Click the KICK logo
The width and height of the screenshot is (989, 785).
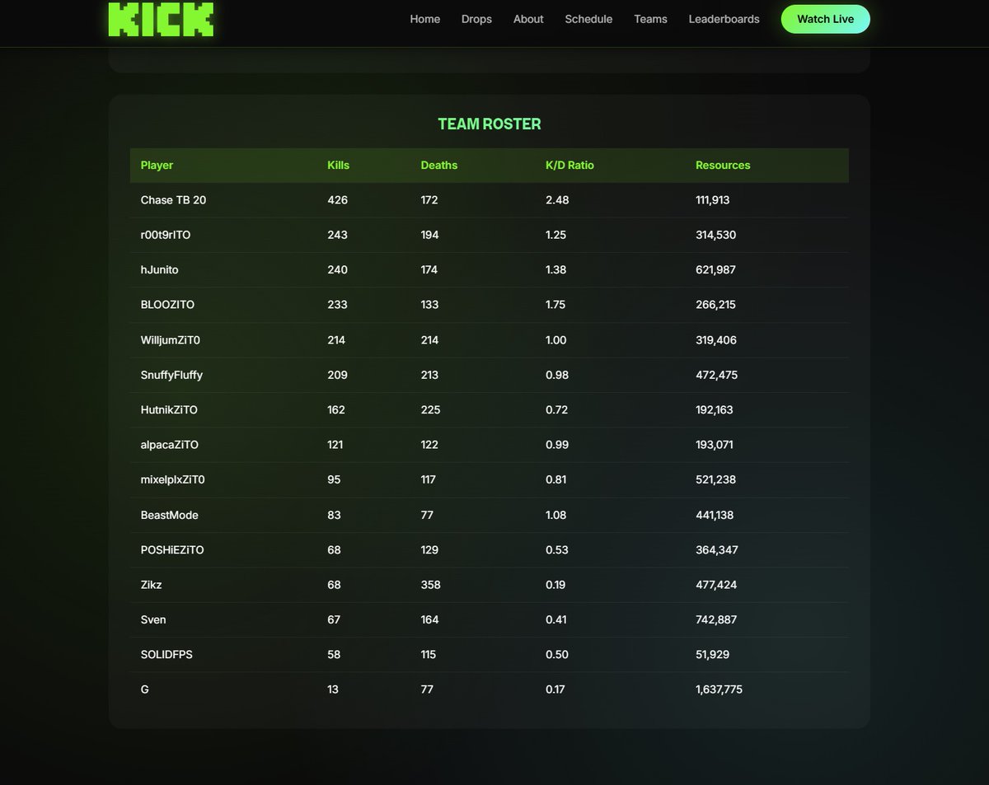[x=161, y=19]
